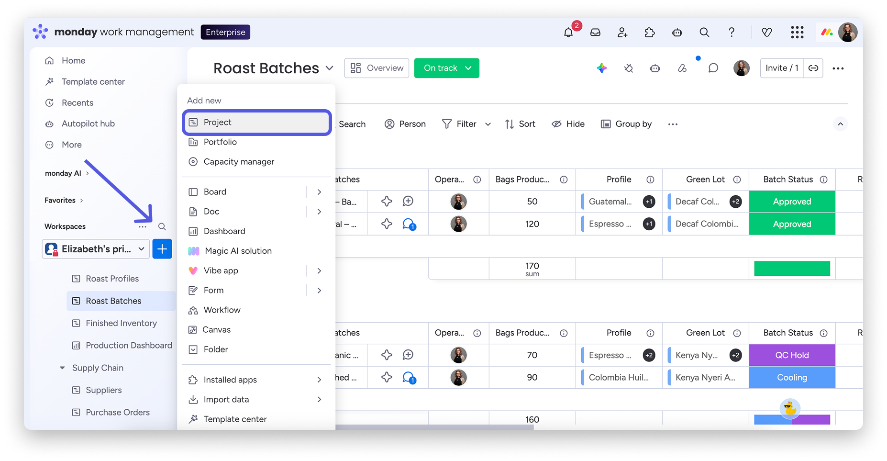Add an update in 70-bag row
The height and width of the screenshot is (461, 887).
pos(408,355)
